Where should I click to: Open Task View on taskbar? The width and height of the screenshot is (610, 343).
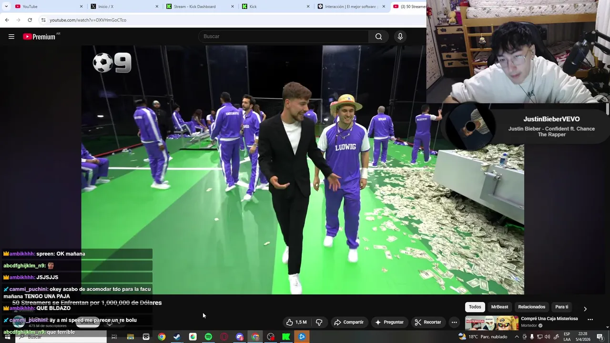click(114, 337)
